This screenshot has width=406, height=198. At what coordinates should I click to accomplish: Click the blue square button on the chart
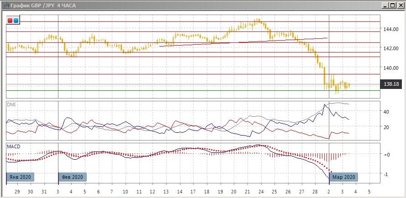point(16,21)
